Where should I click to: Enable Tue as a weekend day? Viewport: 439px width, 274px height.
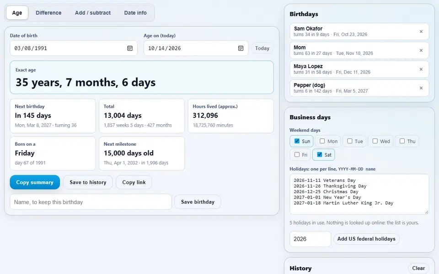click(350, 141)
